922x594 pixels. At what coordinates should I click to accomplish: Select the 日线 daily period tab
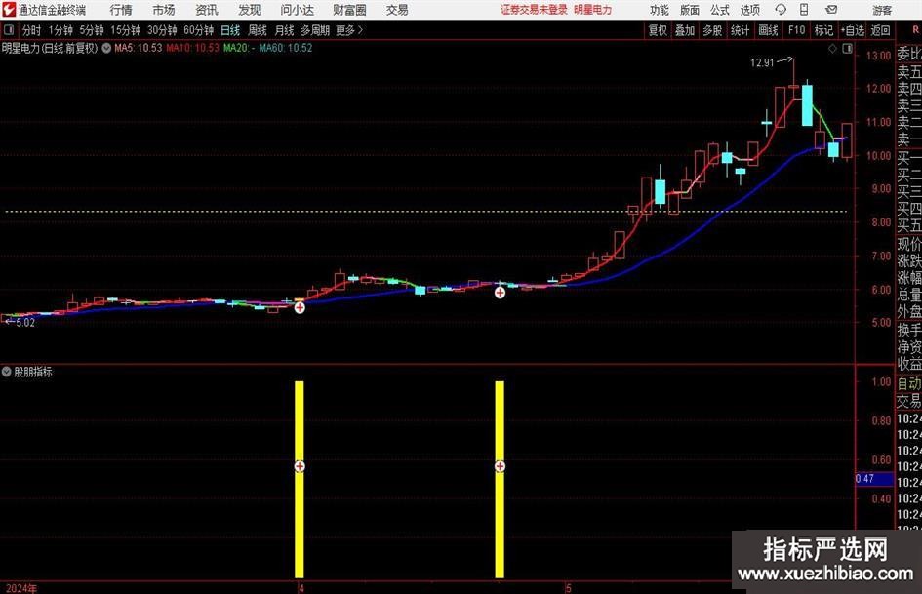(x=230, y=30)
